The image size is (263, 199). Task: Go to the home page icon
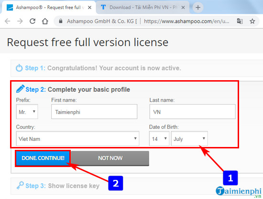pyautogui.click(x=45, y=21)
